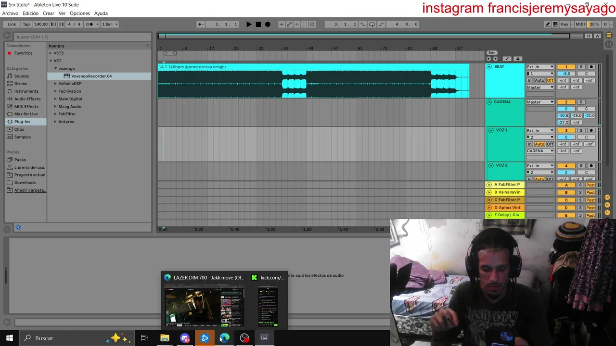Collapse the CADENA group track
Image resolution: width=616 pixels, height=346 pixels.
489,102
